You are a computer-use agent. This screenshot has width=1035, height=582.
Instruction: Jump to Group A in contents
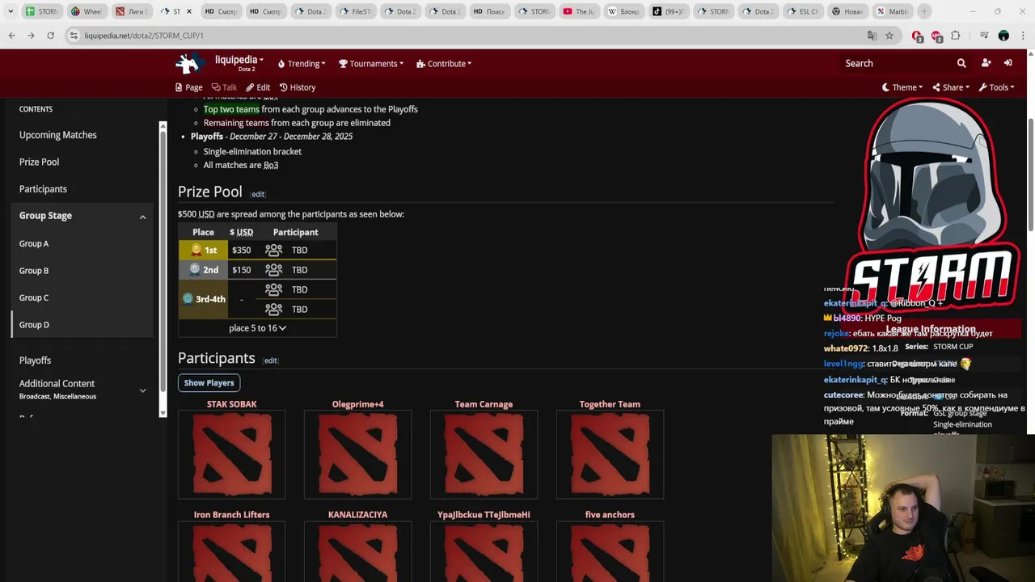coord(34,243)
